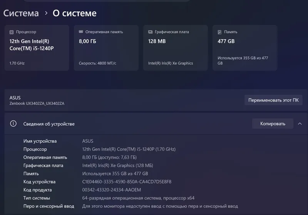
Task: Click the disk icon in Память card
Action: coord(219,32)
